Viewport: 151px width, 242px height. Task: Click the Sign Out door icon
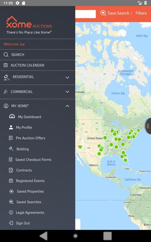pyautogui.click(x=11, y=223)
